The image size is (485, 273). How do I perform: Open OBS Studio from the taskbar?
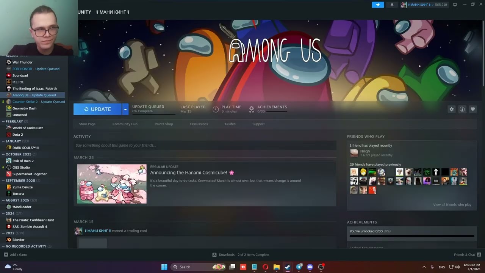(321, 267)
